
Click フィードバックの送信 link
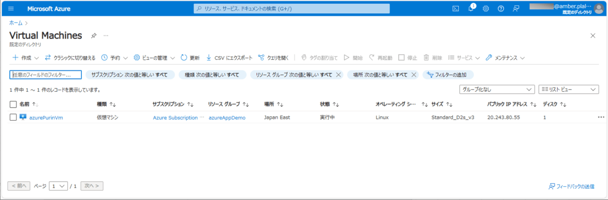(571, 186)
